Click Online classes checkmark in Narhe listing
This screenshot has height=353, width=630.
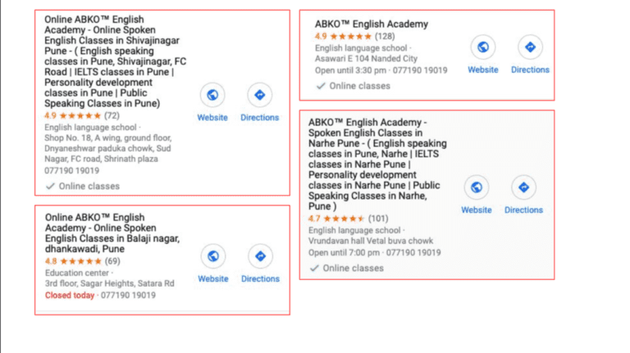coord(314,268)
